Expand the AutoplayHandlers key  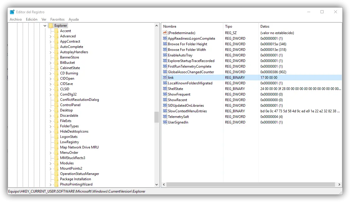pyautogui.click(x=50, y=52)
